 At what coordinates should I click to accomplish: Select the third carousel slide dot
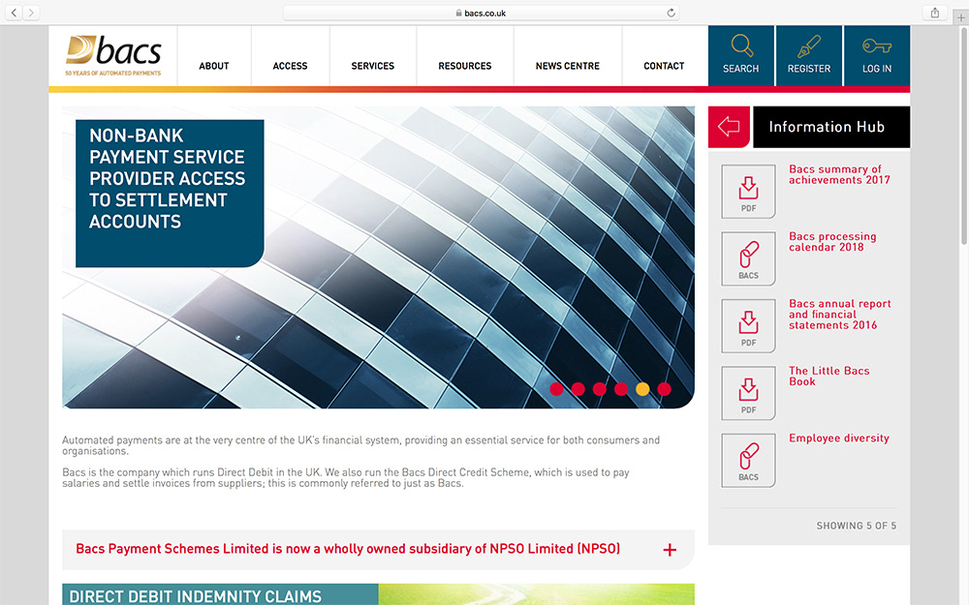click(600, 389)
